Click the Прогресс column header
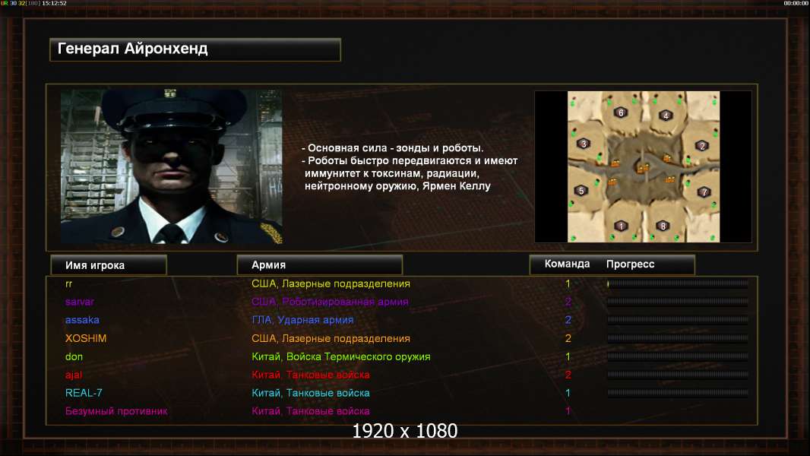 630,264
